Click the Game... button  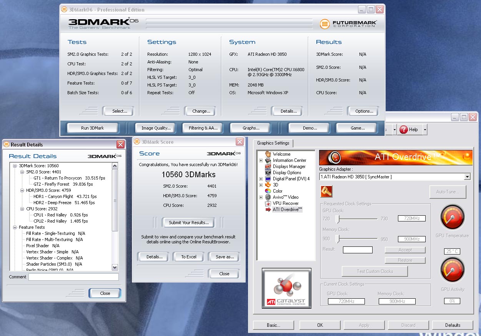tap(358, 128)
